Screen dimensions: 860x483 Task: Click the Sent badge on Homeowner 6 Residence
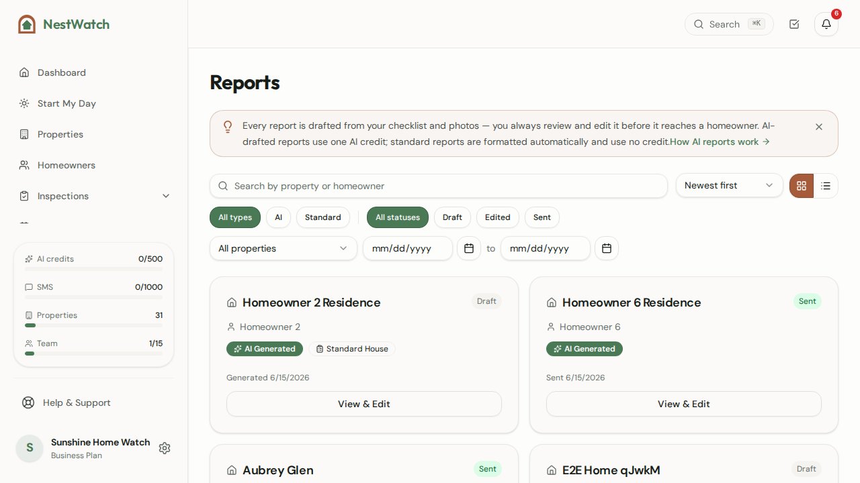[808, 301]
